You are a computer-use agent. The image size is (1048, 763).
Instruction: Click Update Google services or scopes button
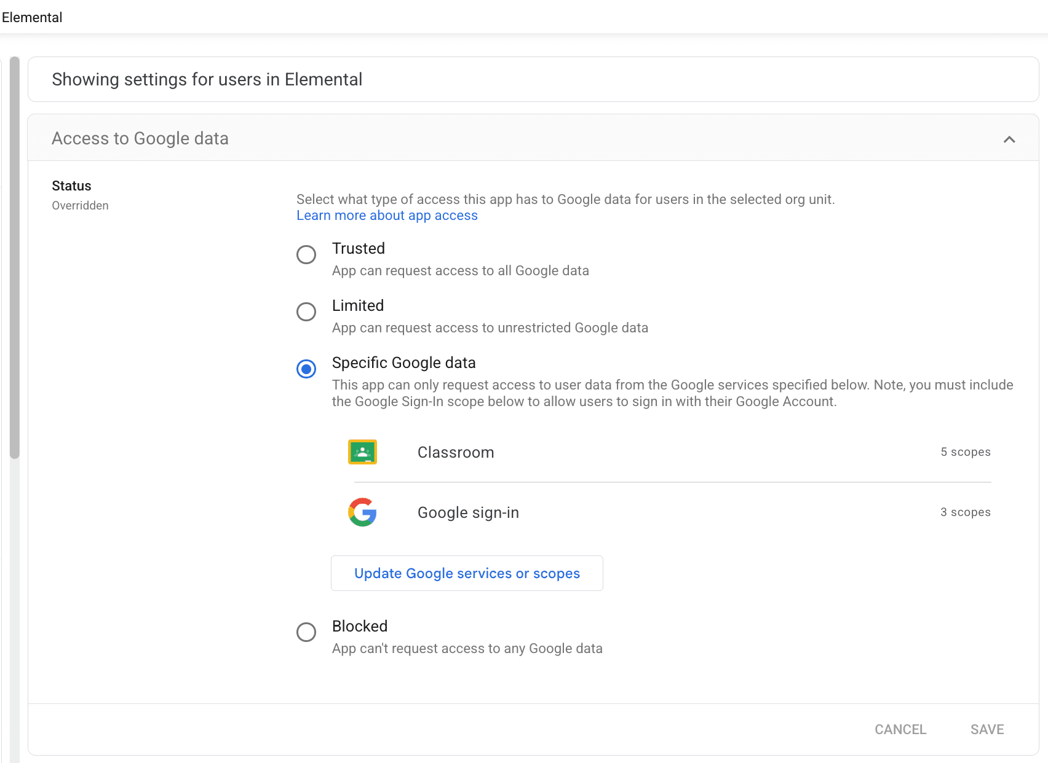(x=467, y=573)
